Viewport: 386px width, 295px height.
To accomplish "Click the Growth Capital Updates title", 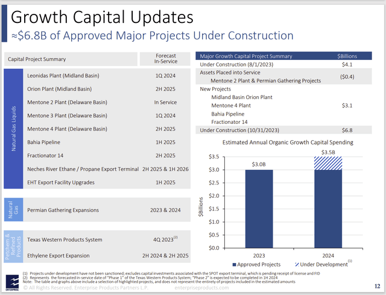I will click(x=102, y=17).
